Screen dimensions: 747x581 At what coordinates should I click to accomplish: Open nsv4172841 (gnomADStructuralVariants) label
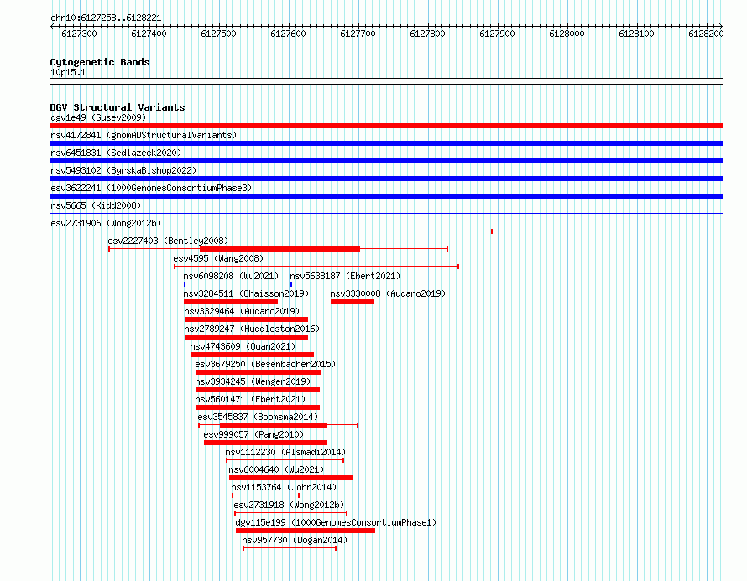point(144,135)
